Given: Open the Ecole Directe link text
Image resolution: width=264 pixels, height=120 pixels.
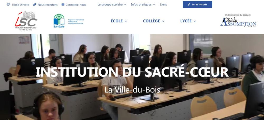Looking at the screenshot, I should (x=21, y=5).
